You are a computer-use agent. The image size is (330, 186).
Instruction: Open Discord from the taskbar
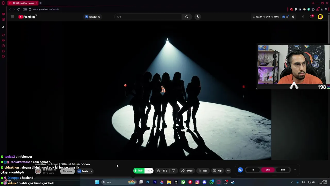coord(204,182)
